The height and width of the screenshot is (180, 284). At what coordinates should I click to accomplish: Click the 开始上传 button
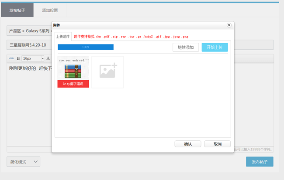click(x=215, y=47)
